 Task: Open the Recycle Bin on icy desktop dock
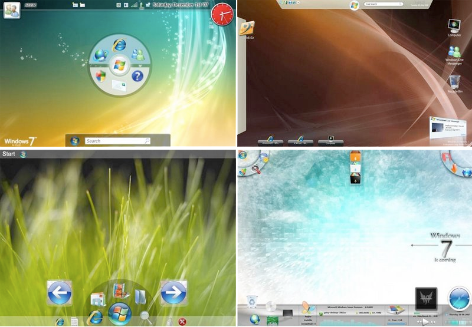pos(252,302)
